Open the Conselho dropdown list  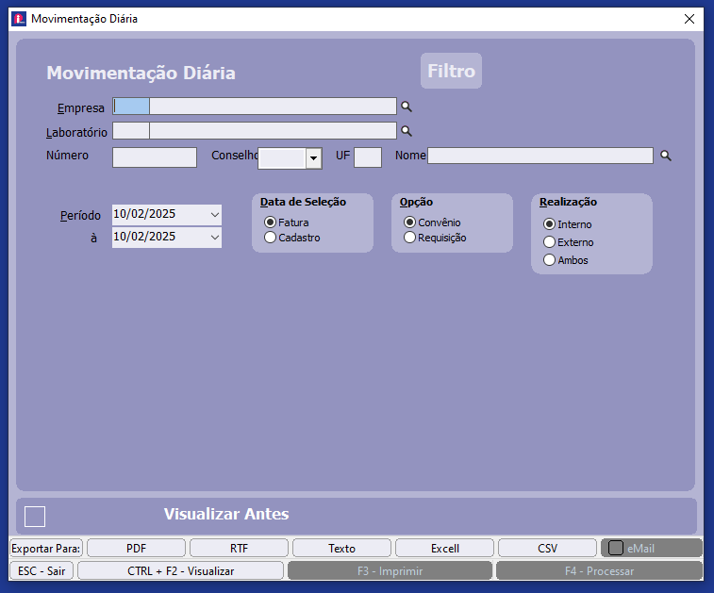[313, 158]
